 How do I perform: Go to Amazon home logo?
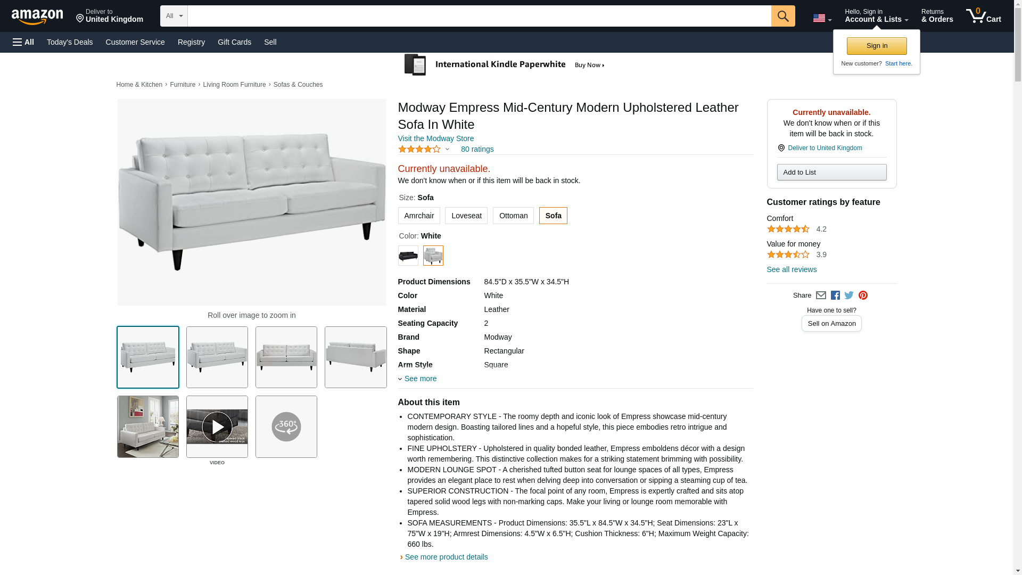click(x=37, y=17)
